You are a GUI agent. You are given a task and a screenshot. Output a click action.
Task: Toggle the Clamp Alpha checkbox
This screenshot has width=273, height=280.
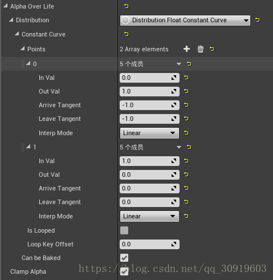[124, 271]
